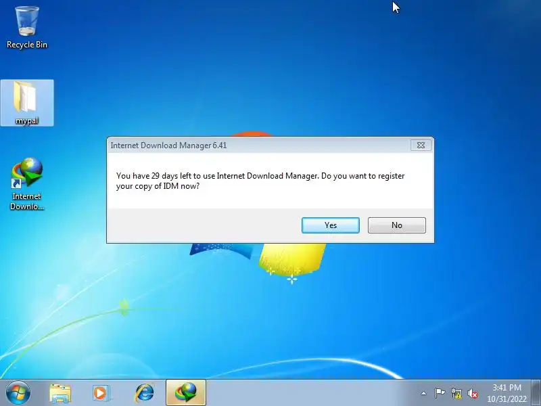The image size is (541, 406).
Task: Click Yes to register IDM
Action: pyautogui.click(x=330, y=225)
